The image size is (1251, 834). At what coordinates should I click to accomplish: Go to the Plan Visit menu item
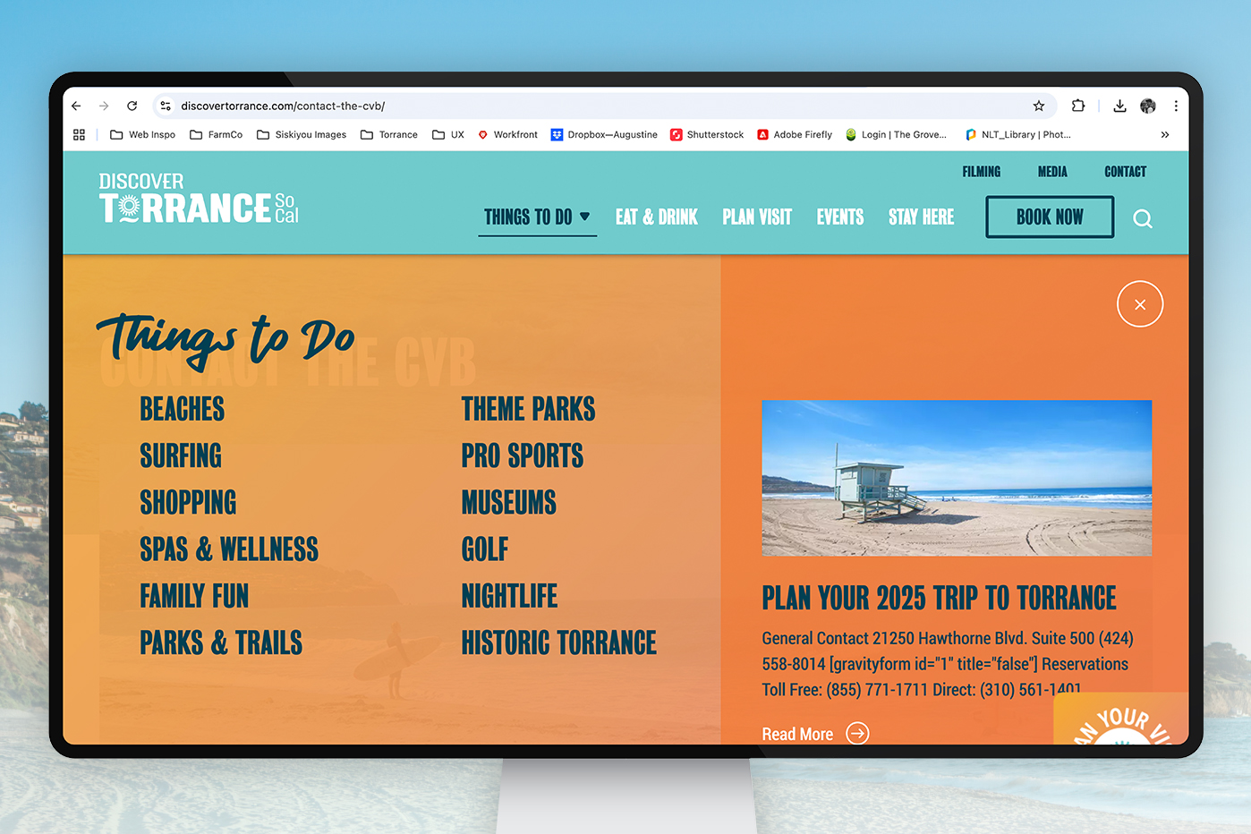point(756,217)
